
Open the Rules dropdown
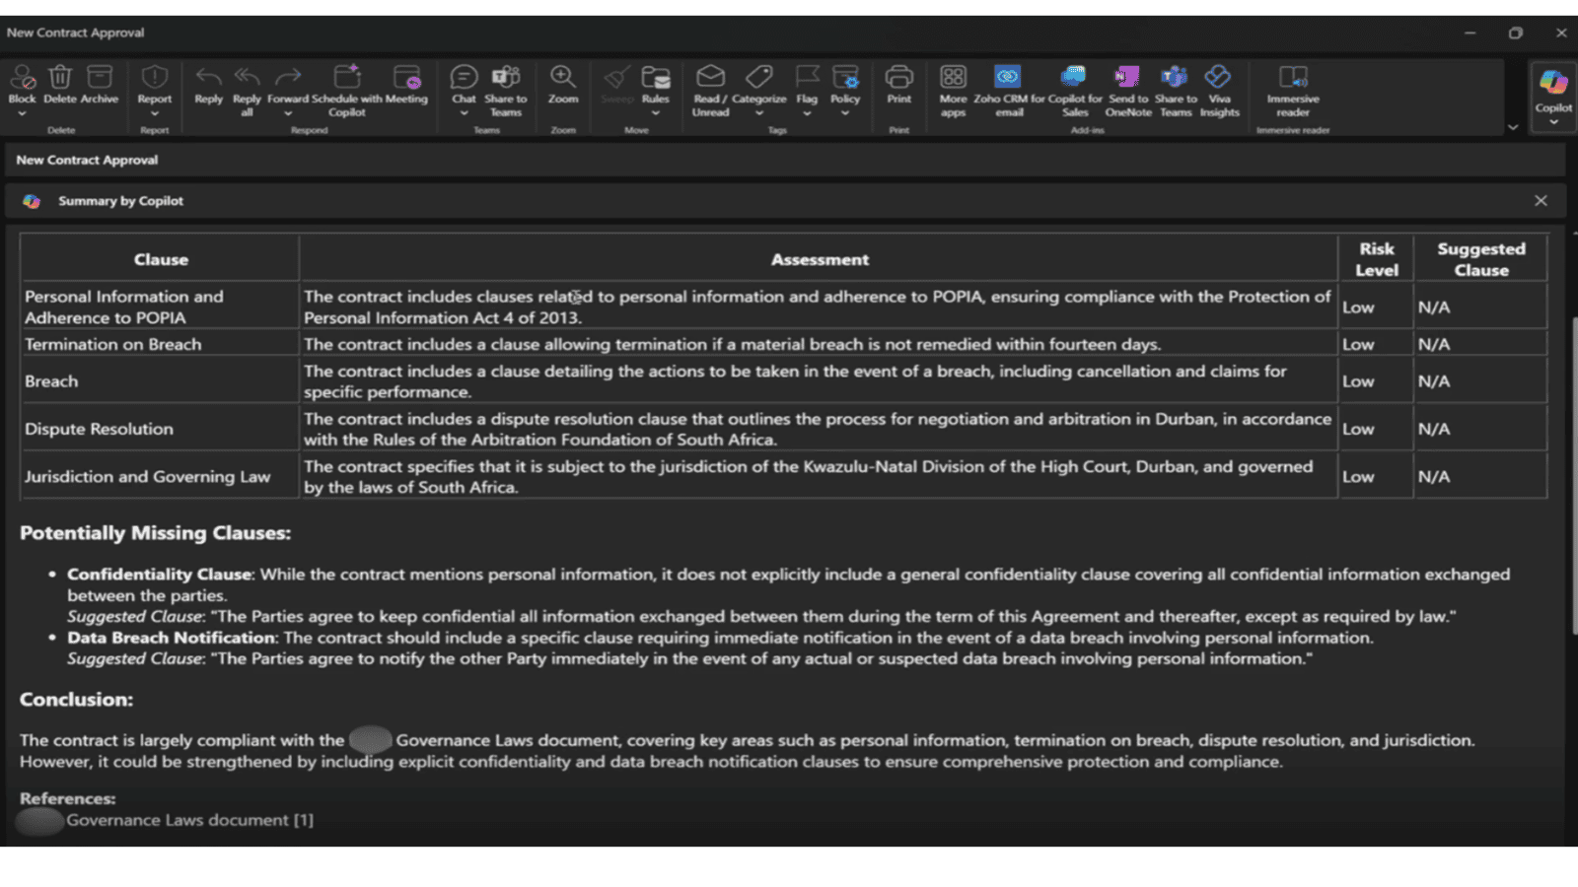(656, 113)
